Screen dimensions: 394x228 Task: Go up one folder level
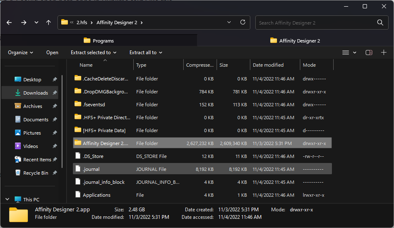coord(48,23)
